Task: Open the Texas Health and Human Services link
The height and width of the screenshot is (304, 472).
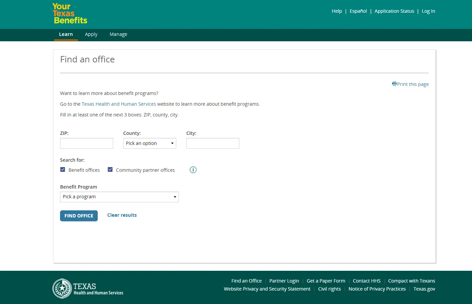Action: (x=119, y=104)
